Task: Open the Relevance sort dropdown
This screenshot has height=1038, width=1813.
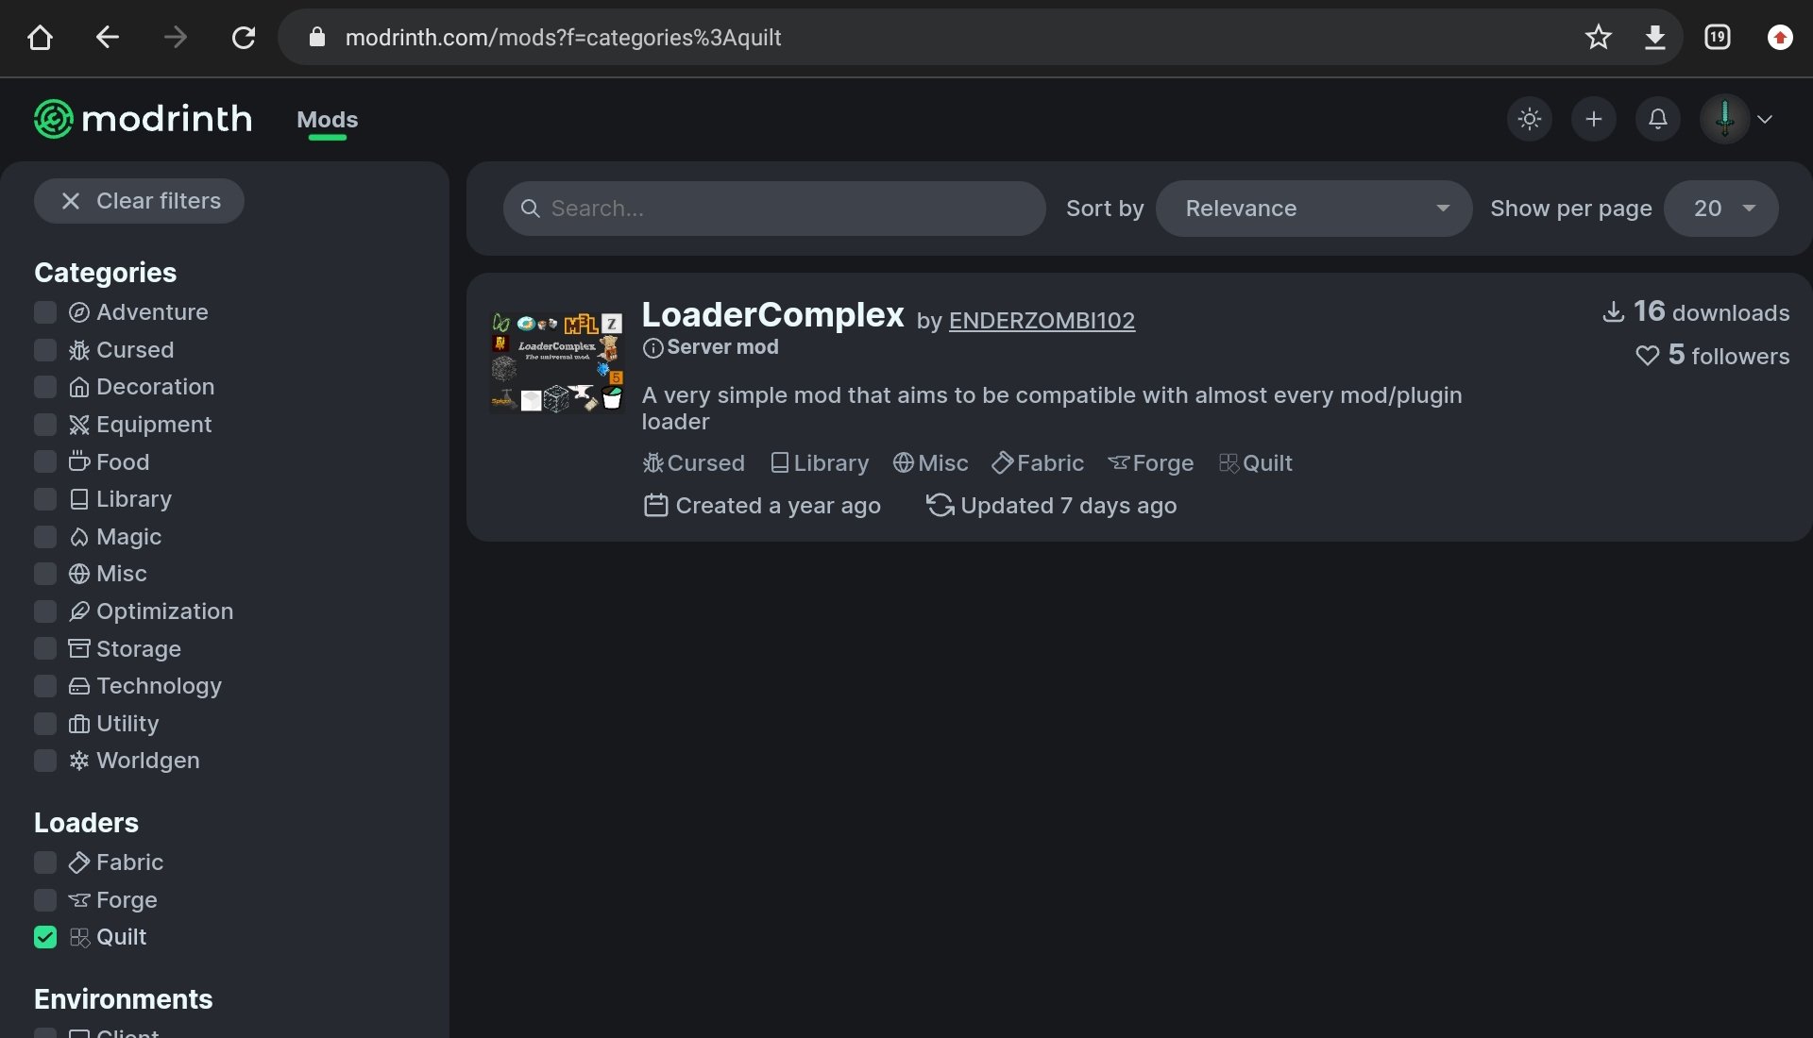Action: [x=1313, y=209]
